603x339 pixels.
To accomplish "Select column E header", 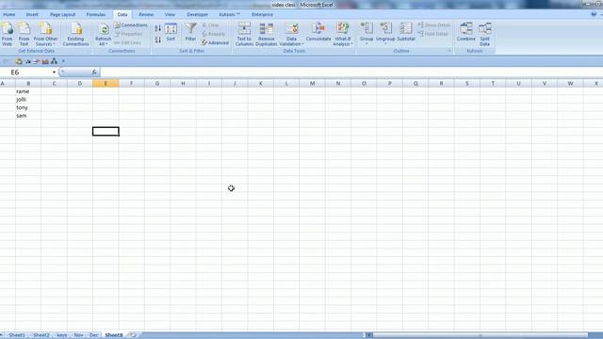I will coord(106,84).
